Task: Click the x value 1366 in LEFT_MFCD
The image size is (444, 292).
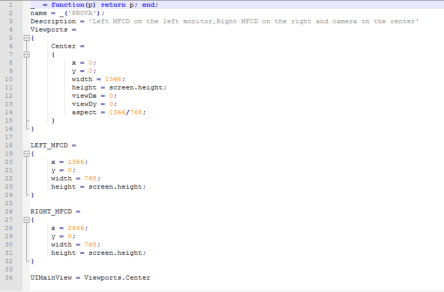Action: pos(76,162)
